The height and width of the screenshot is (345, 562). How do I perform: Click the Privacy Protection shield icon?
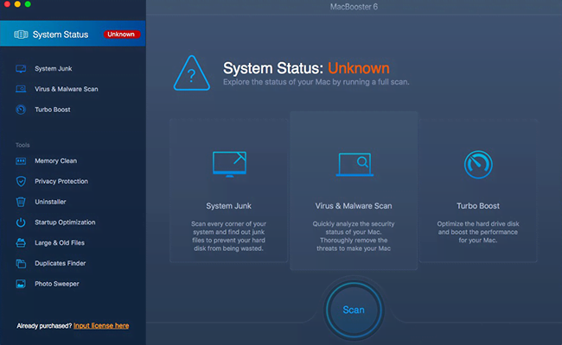tap(21, 181)
